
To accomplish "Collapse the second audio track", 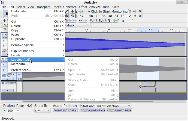I will coord(7,79).
